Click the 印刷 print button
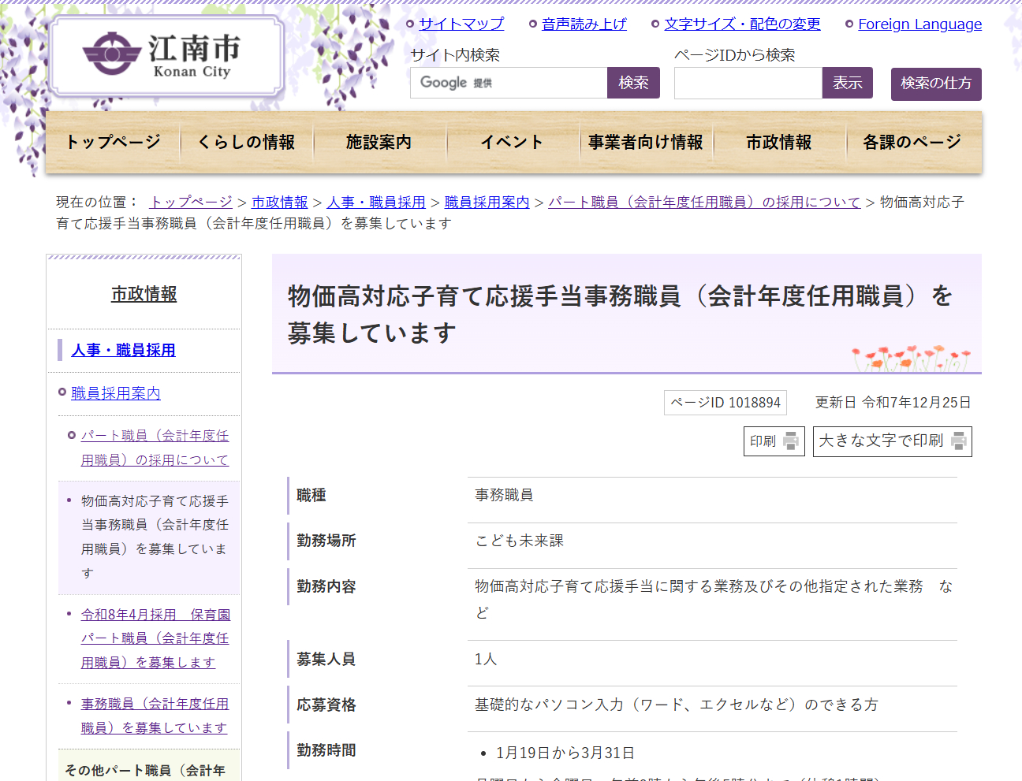 pos(774,441)
